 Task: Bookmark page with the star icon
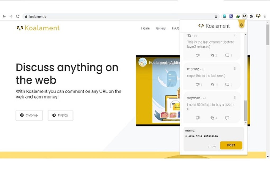pyautogui.click(x=216, y=16)
